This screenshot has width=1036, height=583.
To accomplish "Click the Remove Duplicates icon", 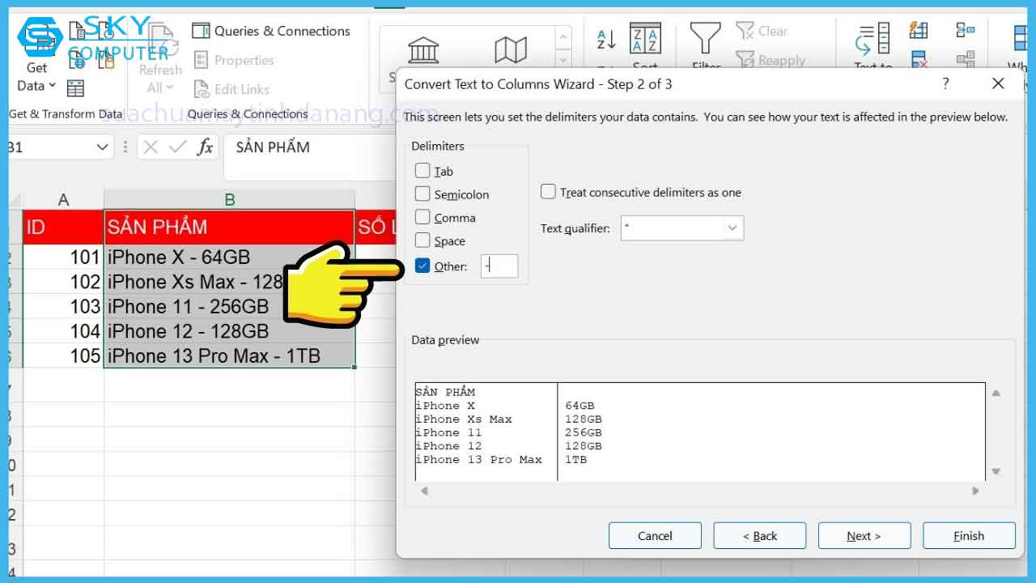I will tap(919, 59).
